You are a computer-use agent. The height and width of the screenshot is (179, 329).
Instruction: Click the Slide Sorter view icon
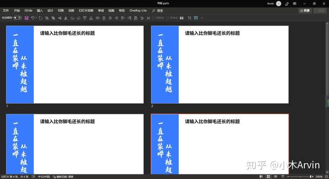click(268, 177)
